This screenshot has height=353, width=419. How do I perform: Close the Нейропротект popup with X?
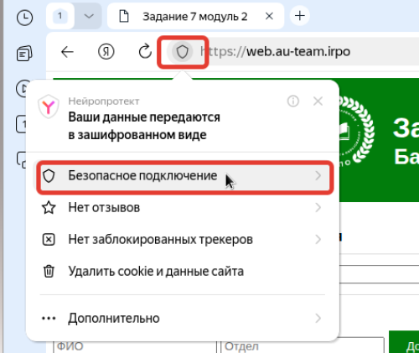coord(318,101)
